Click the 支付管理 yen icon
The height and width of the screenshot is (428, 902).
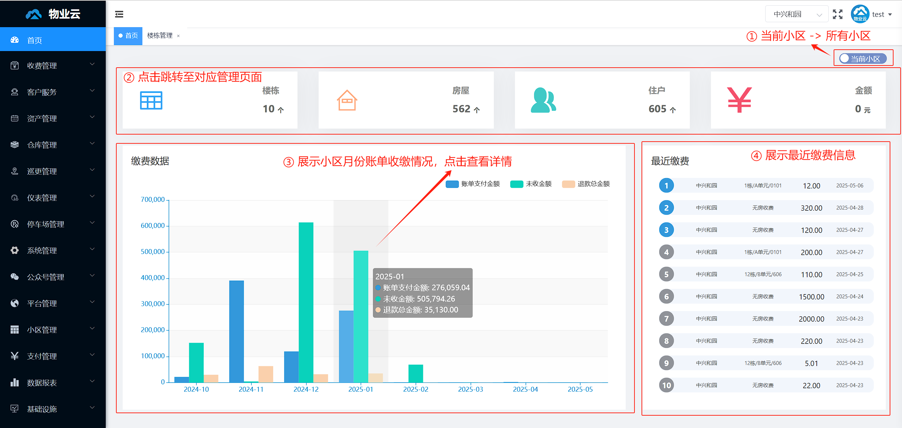pos(14,356)
